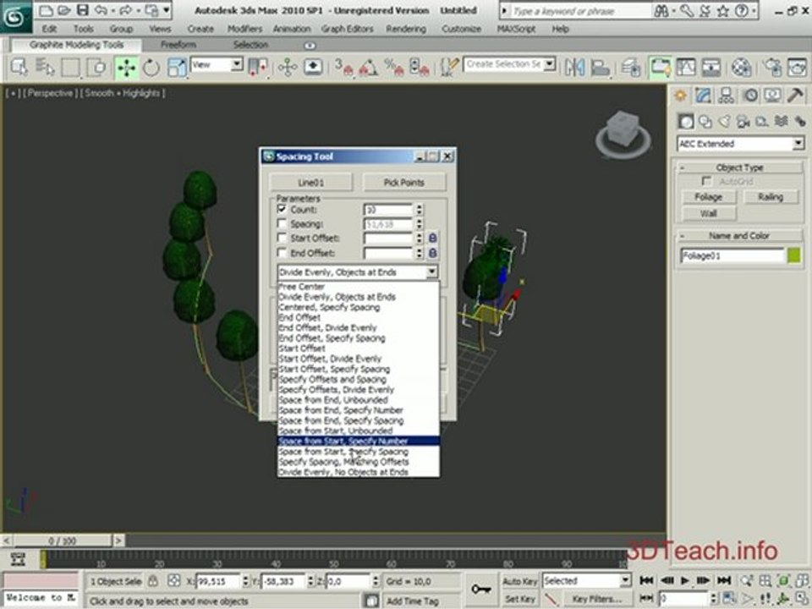Select the Scale tool in main toolbar
This screenshot has width=812, height=609.
point(177,68)
